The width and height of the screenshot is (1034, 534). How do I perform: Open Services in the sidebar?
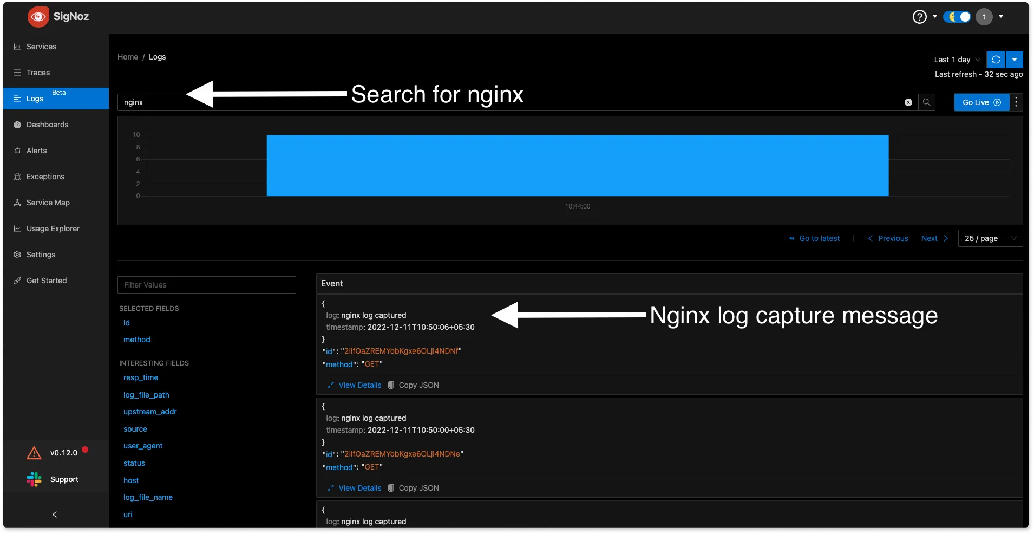point(56,47)
